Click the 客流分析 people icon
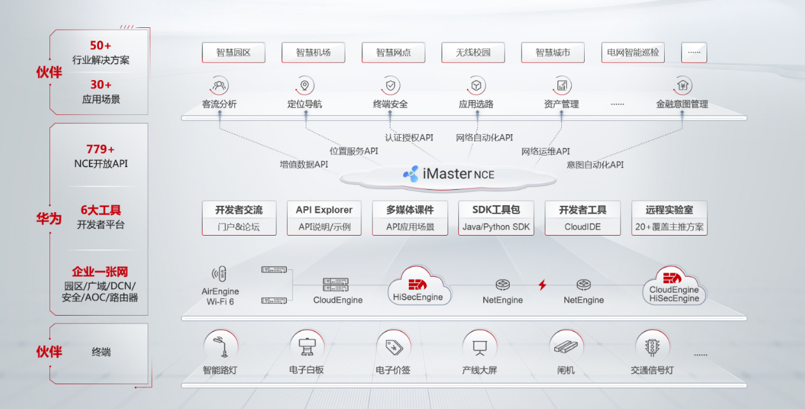The width and height of the screenshot is (805, 409). pyautogui.click(x=219, y=85)
